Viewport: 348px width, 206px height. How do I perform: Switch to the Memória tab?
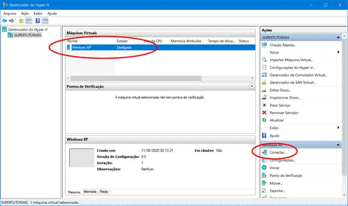click(90, 192)
